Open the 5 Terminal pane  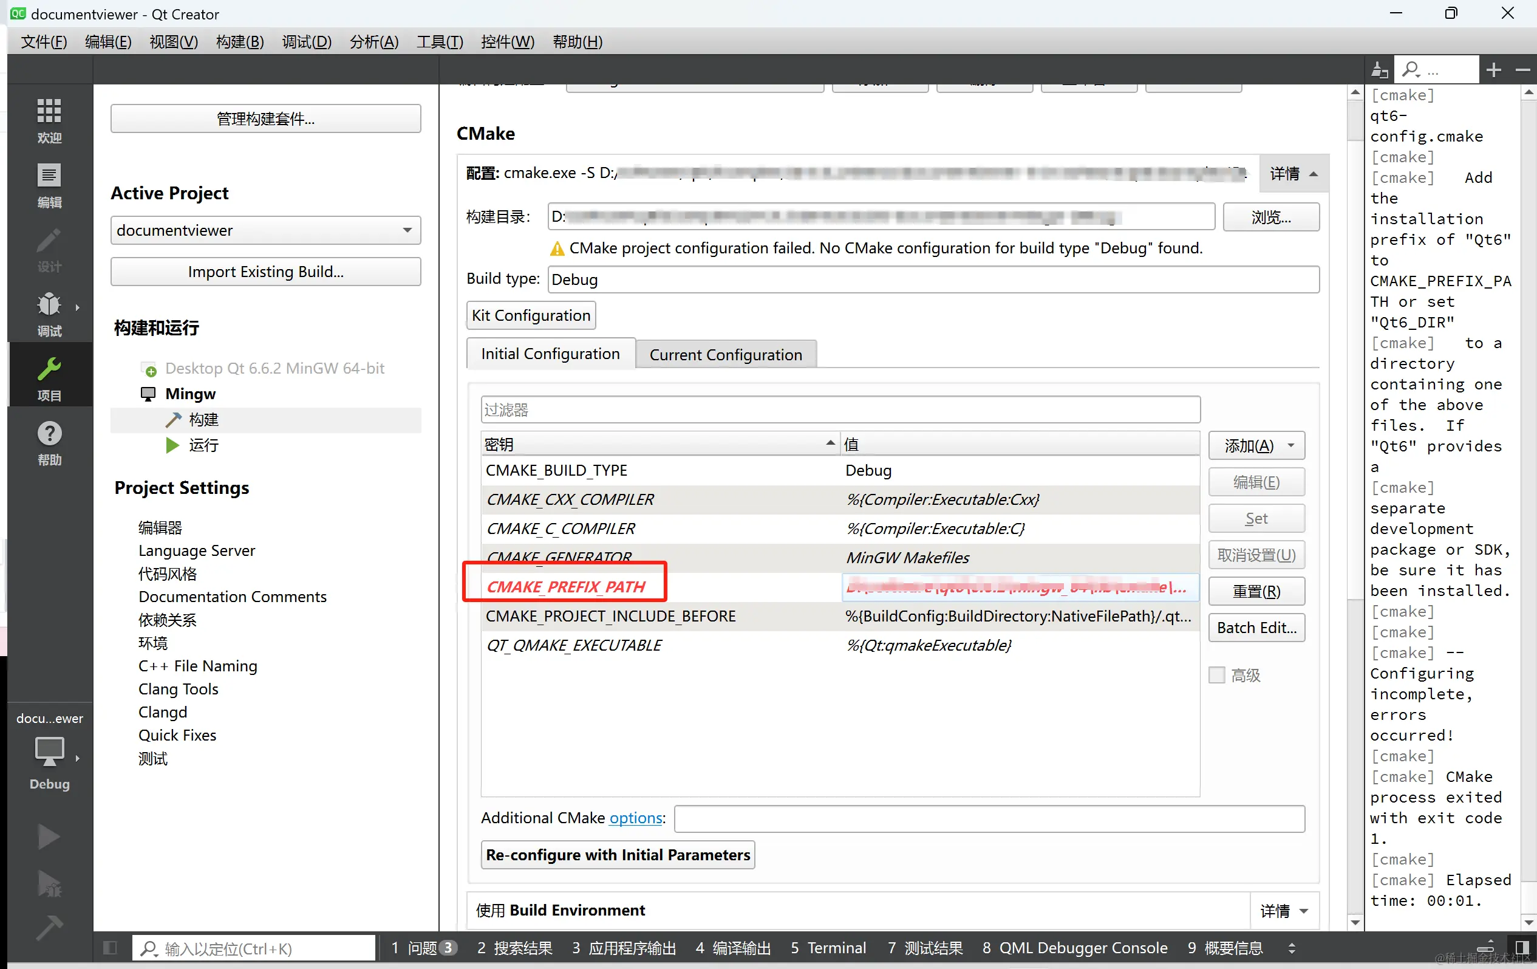(828, 948)
